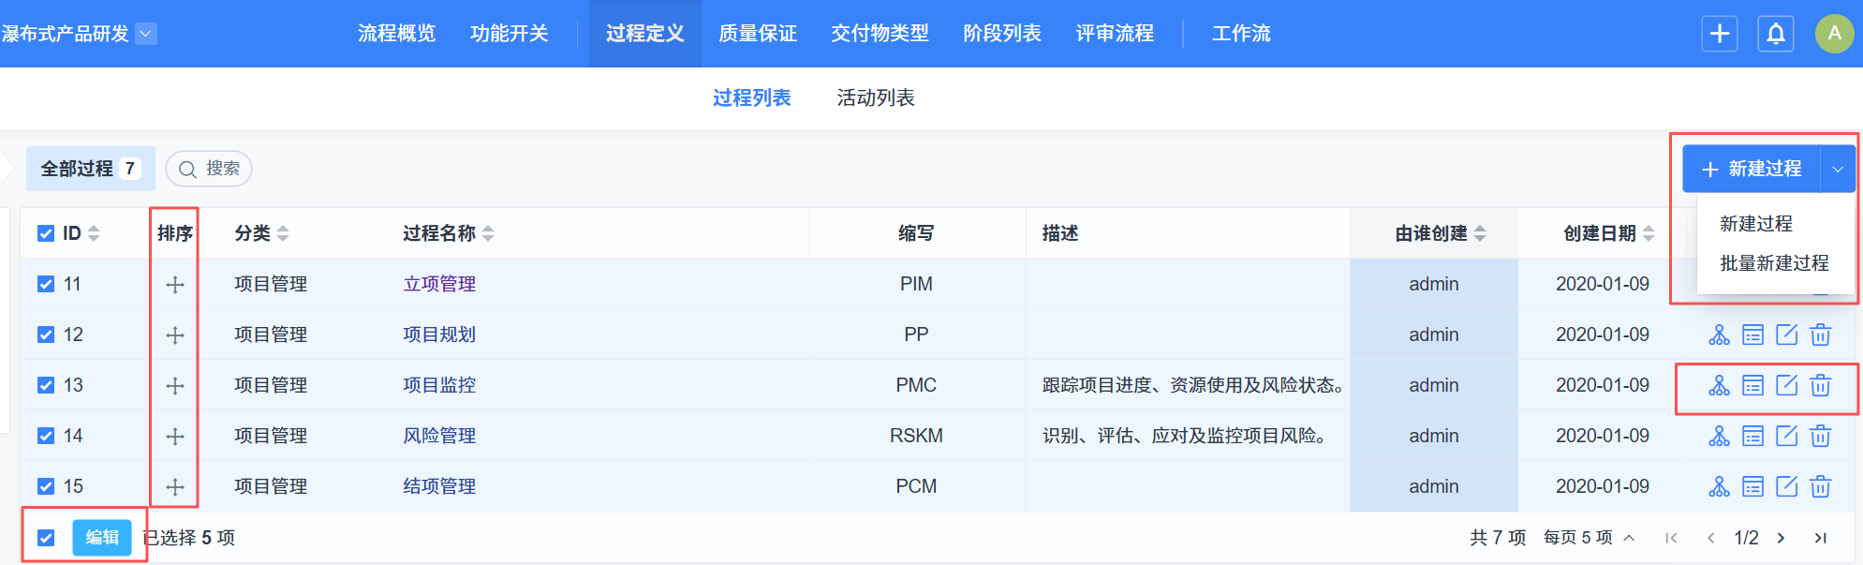Switch to the 活动列表 tab

875,97
